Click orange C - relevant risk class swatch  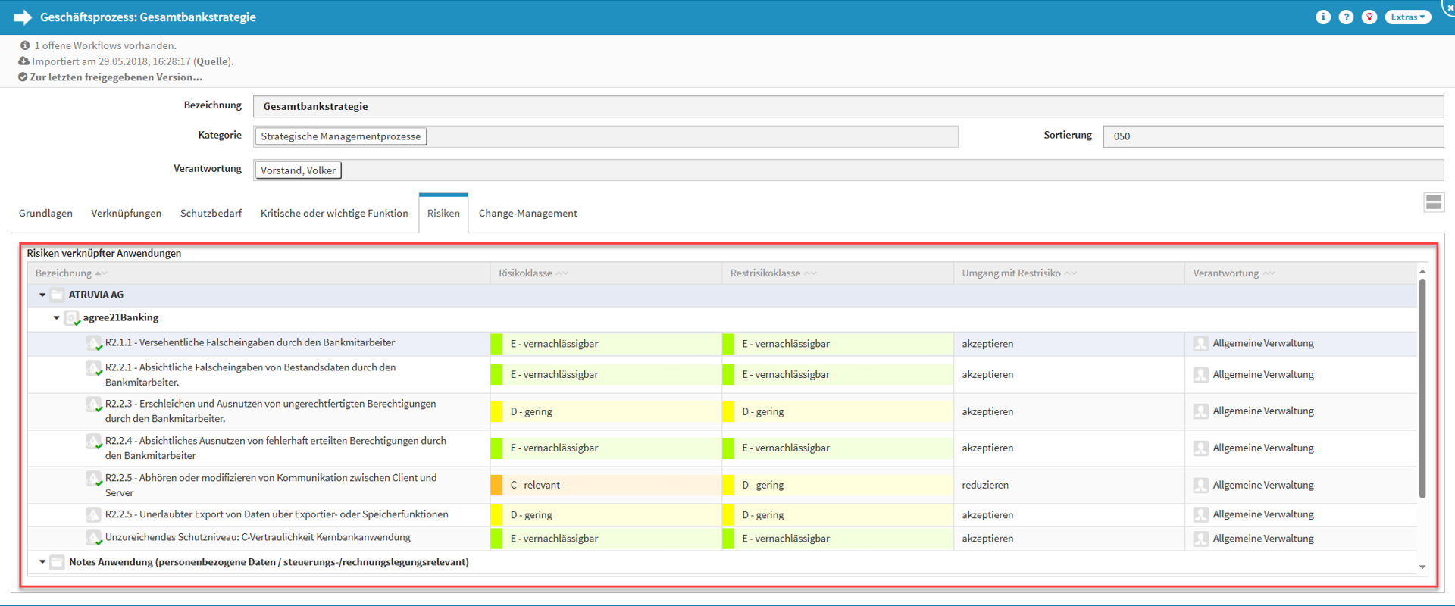tap(496, 485)
